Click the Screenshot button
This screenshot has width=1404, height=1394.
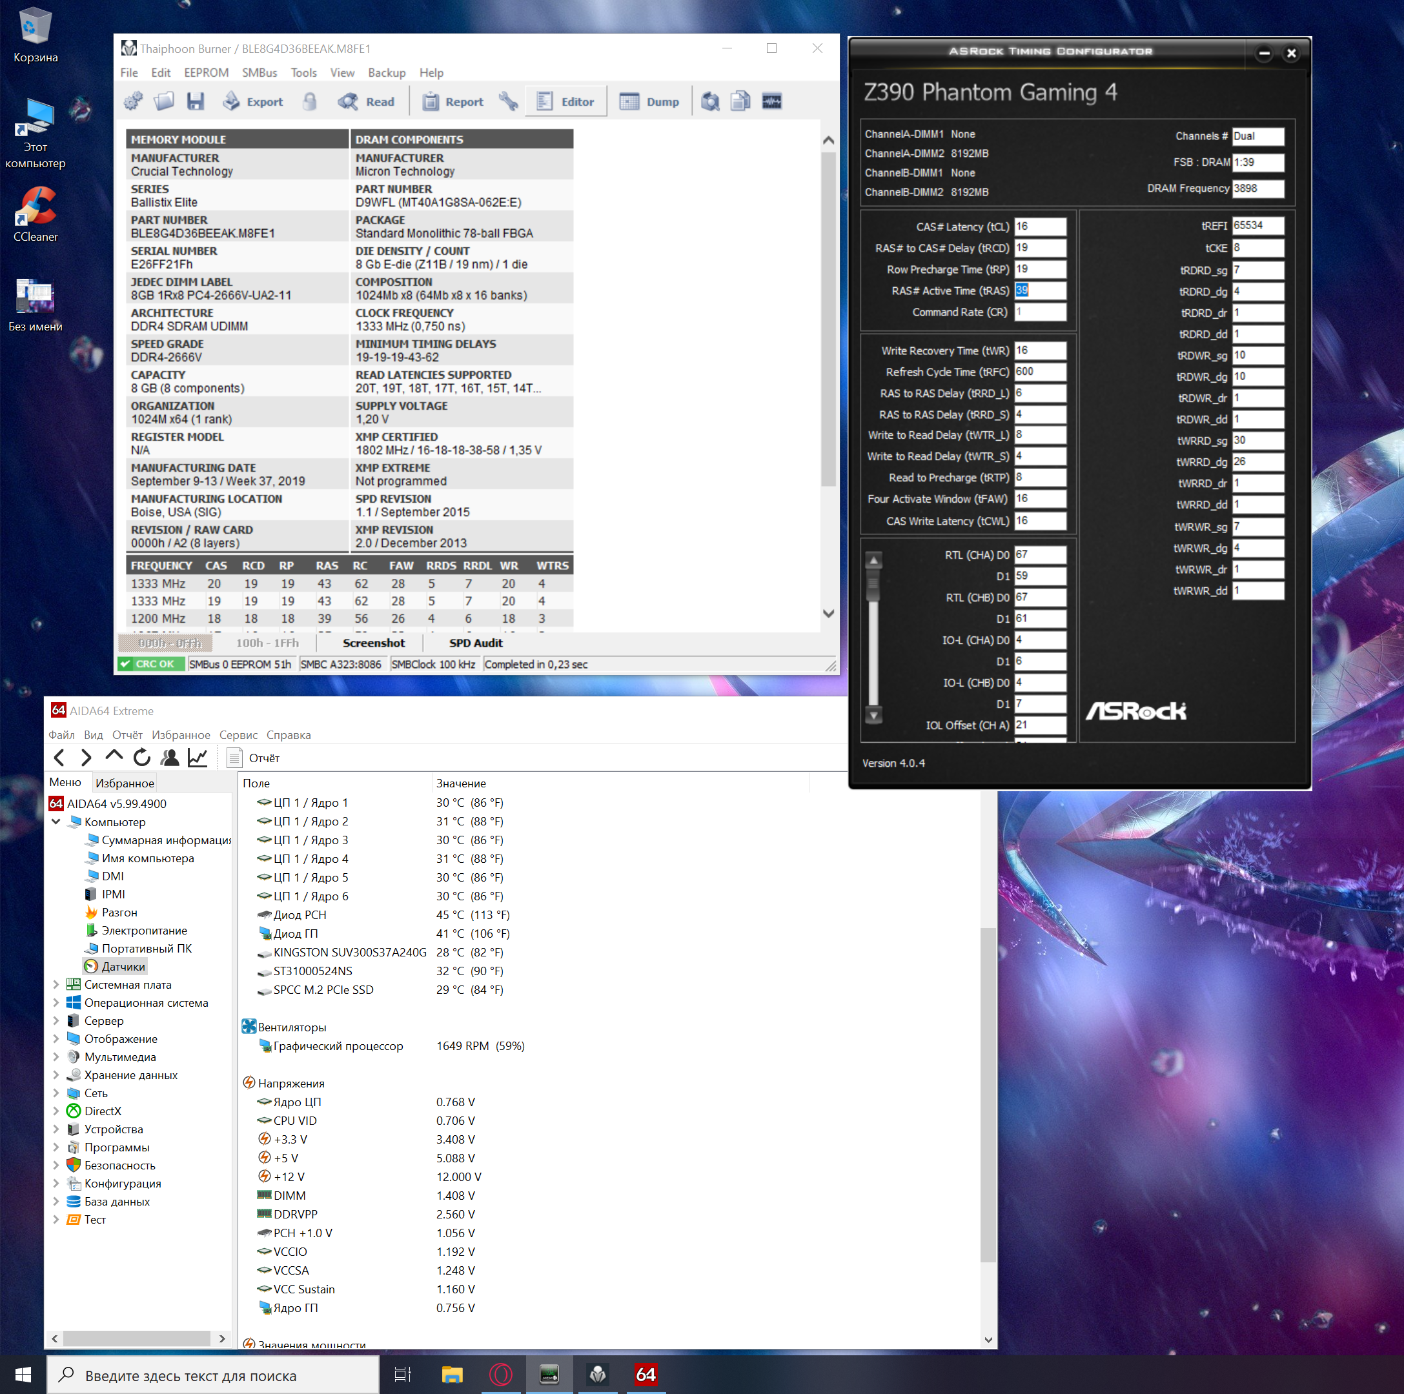click(x=374, y=643)
